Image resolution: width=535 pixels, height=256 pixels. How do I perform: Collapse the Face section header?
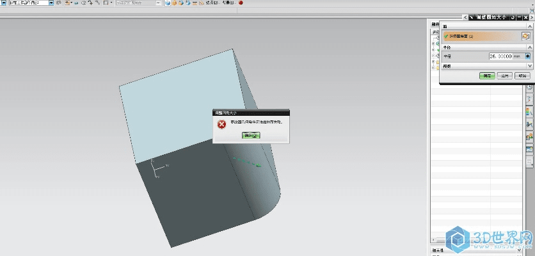tap(529, 26)
